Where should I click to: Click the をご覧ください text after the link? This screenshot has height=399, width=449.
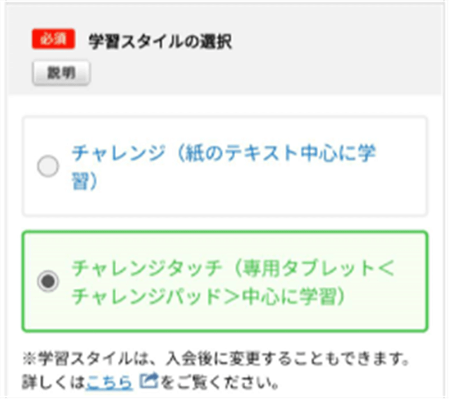[x=219, y=382]
